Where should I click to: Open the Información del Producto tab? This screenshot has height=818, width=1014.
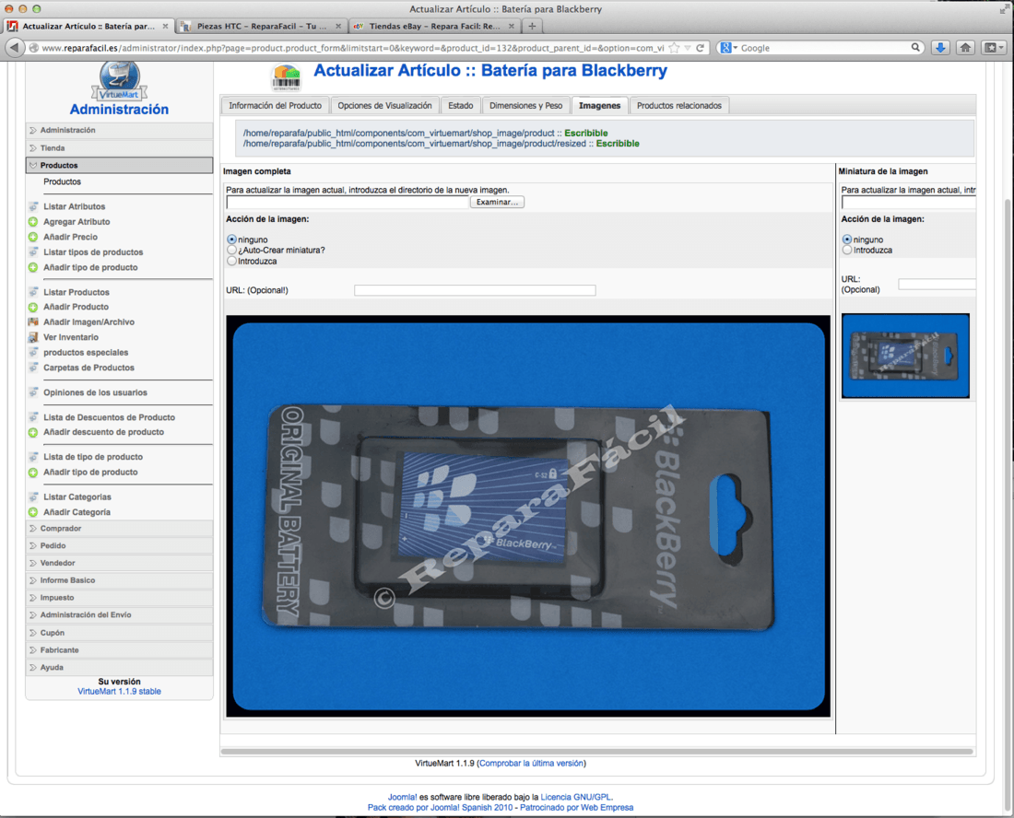coord(275,105)
